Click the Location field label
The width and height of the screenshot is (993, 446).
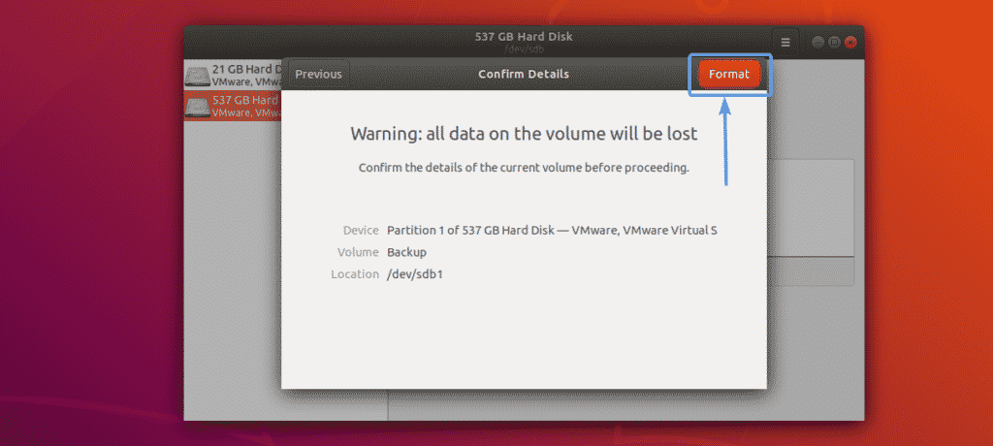[x=355, y=274]
